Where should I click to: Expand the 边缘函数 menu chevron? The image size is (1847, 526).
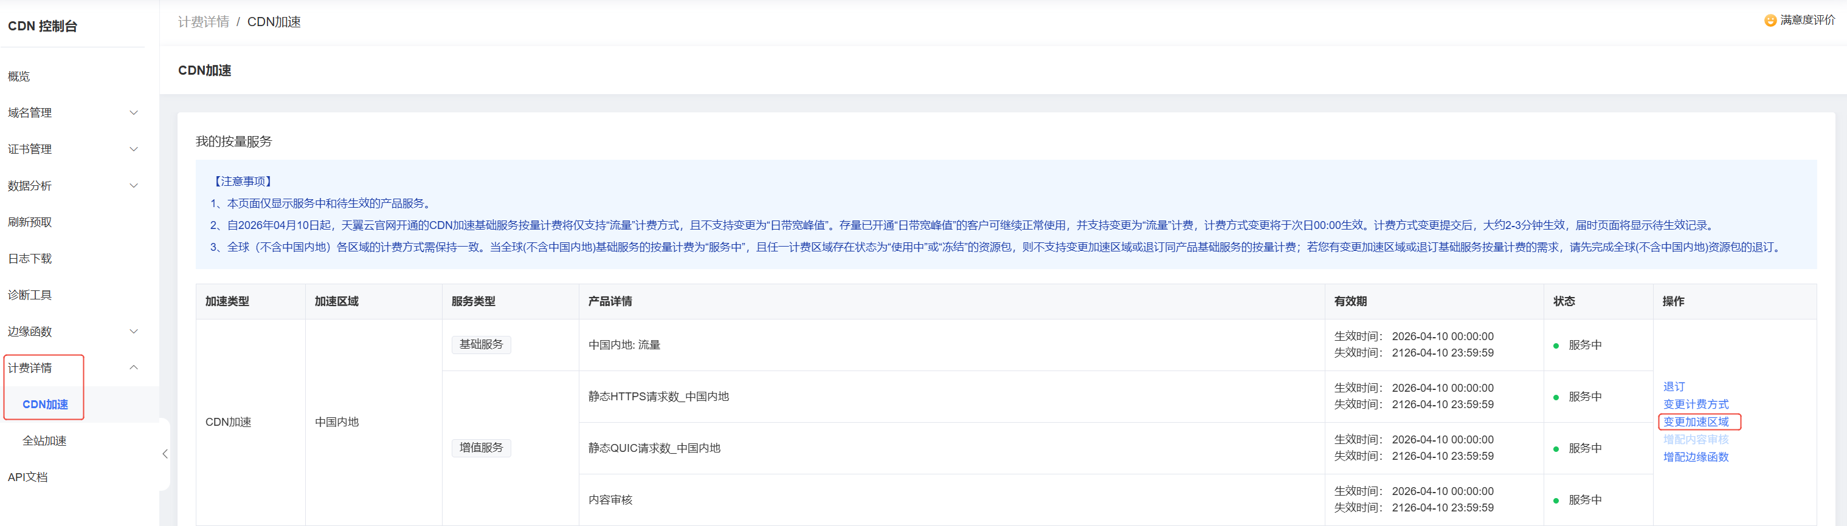[133, 331]
